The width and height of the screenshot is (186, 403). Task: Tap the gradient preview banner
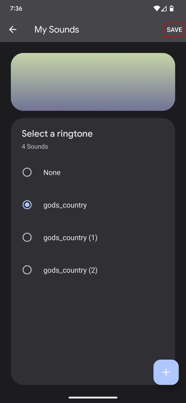click(93, 82)
